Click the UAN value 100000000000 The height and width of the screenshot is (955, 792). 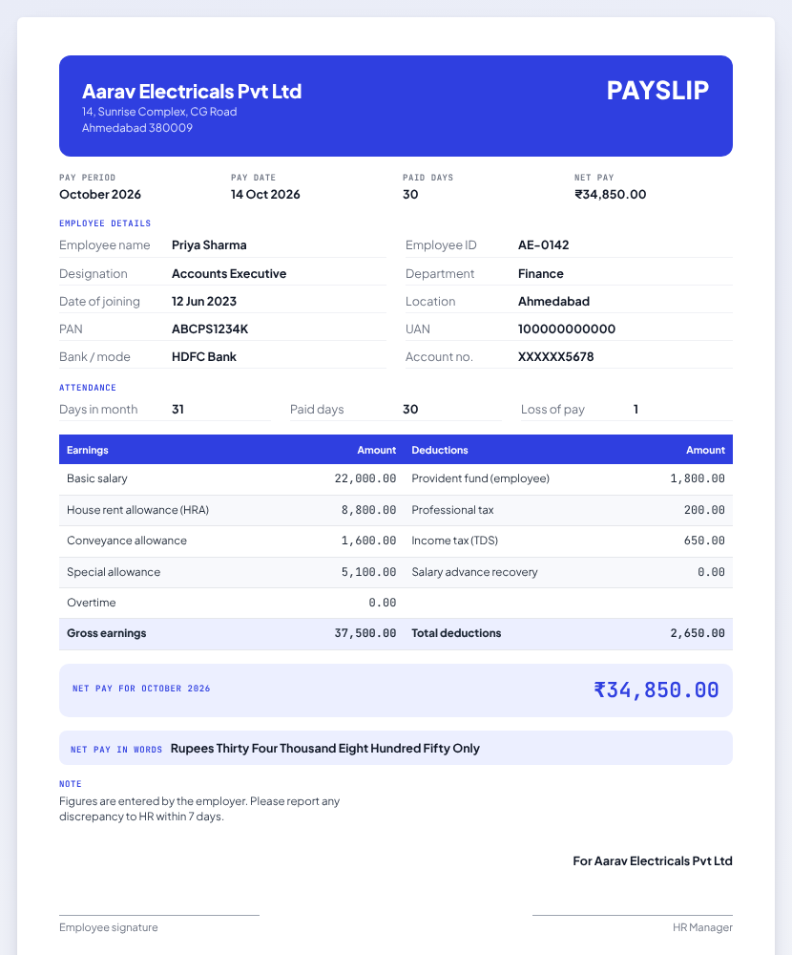567,329
